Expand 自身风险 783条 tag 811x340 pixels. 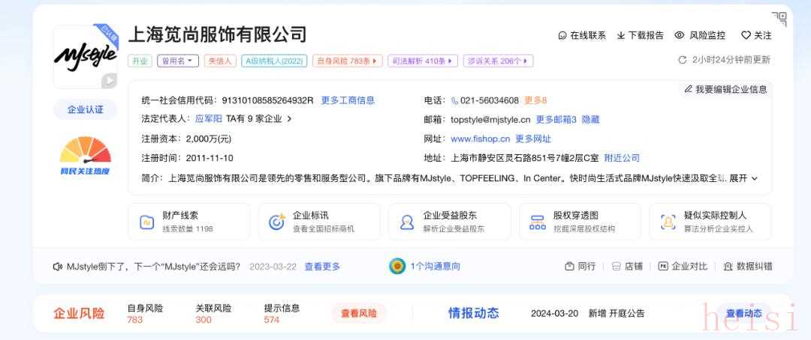click(x=347, y=61)
